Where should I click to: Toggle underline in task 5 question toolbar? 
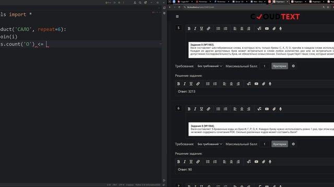pos(201,29)
